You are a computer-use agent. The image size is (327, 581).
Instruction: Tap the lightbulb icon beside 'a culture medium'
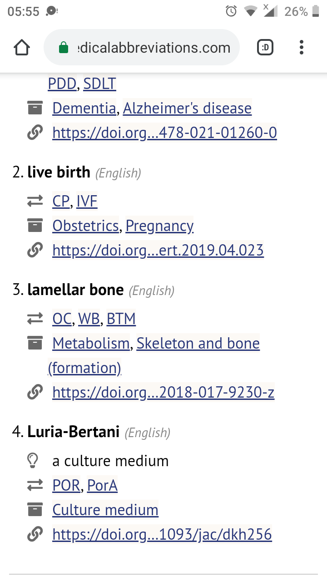click(x=33, y=461)
